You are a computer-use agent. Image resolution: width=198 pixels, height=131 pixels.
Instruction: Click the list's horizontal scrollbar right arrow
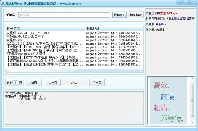142,71
